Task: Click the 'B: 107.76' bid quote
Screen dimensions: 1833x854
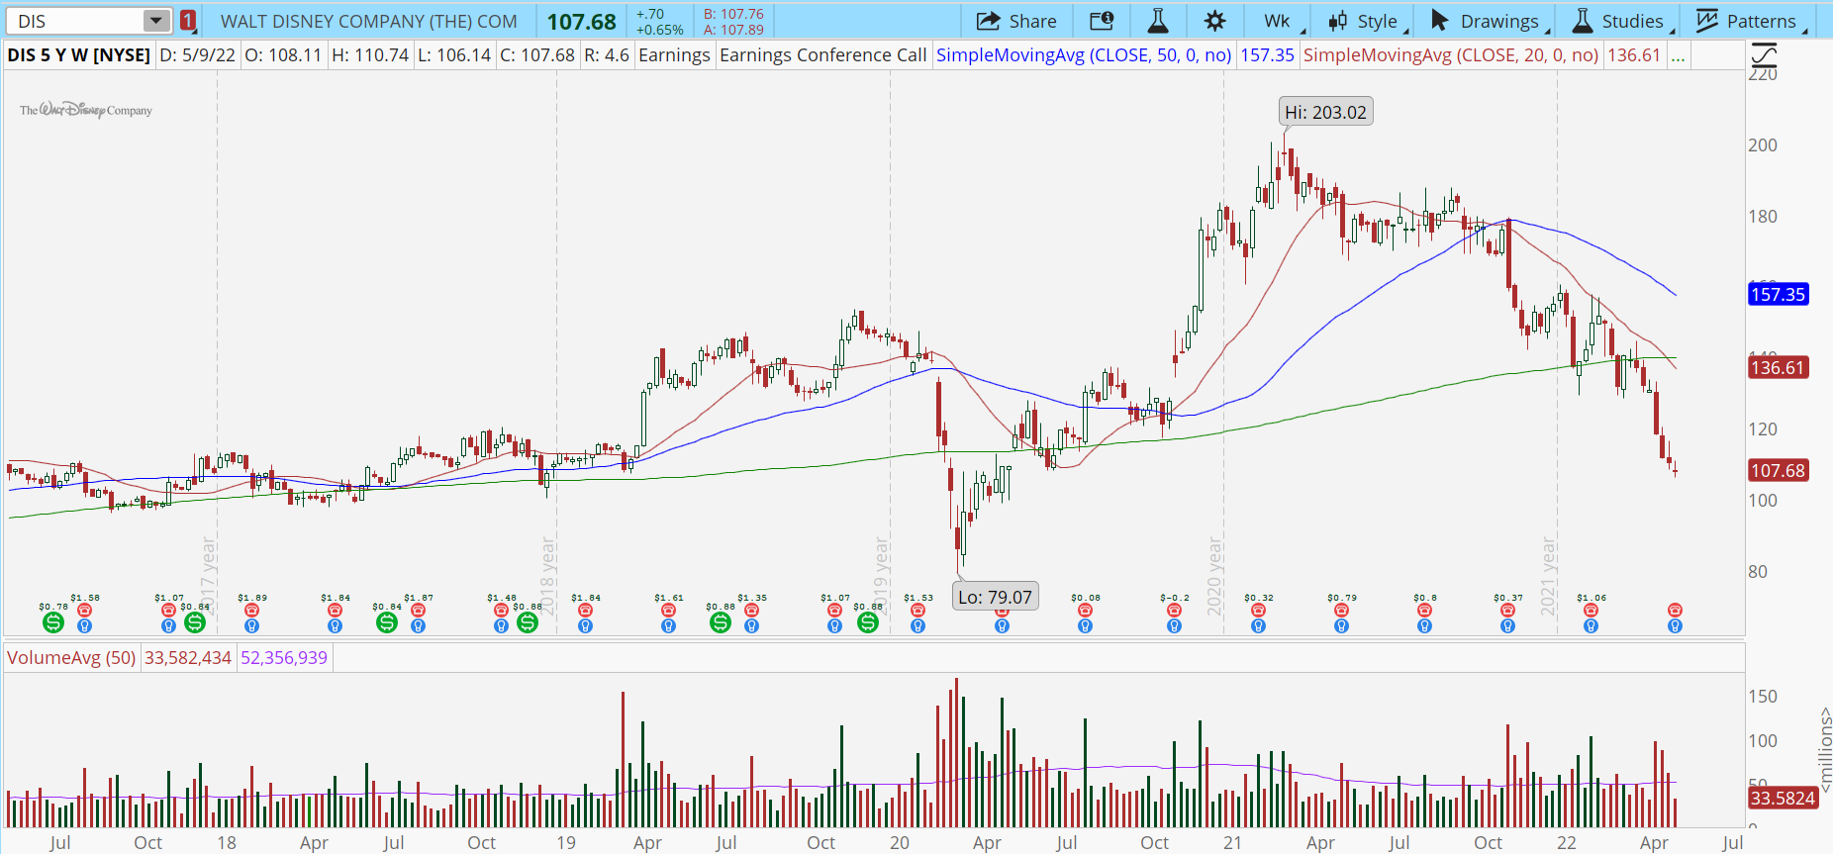Action: [733, 14]
